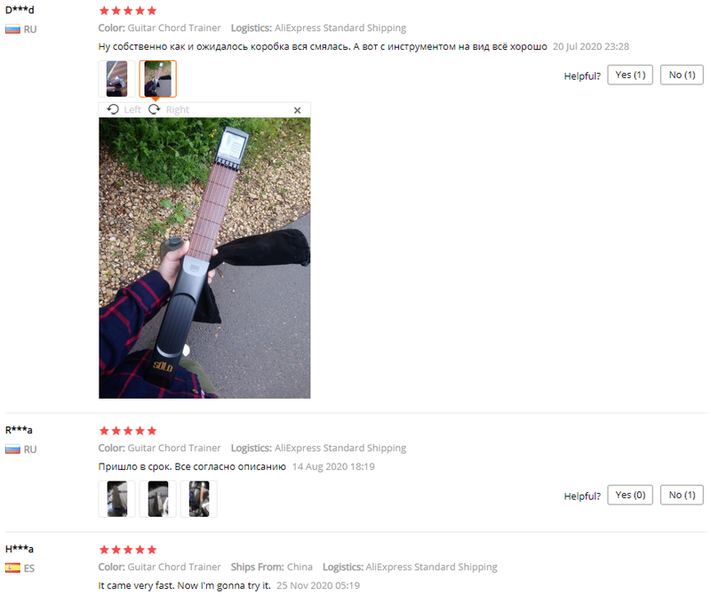Rotate the review photo right
Image resolution: width=711 pixels, height=603 pixels.
169,109
